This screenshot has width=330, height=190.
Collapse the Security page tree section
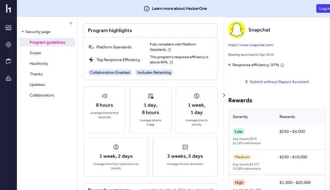pyautogui.click(x=23, y=32)
